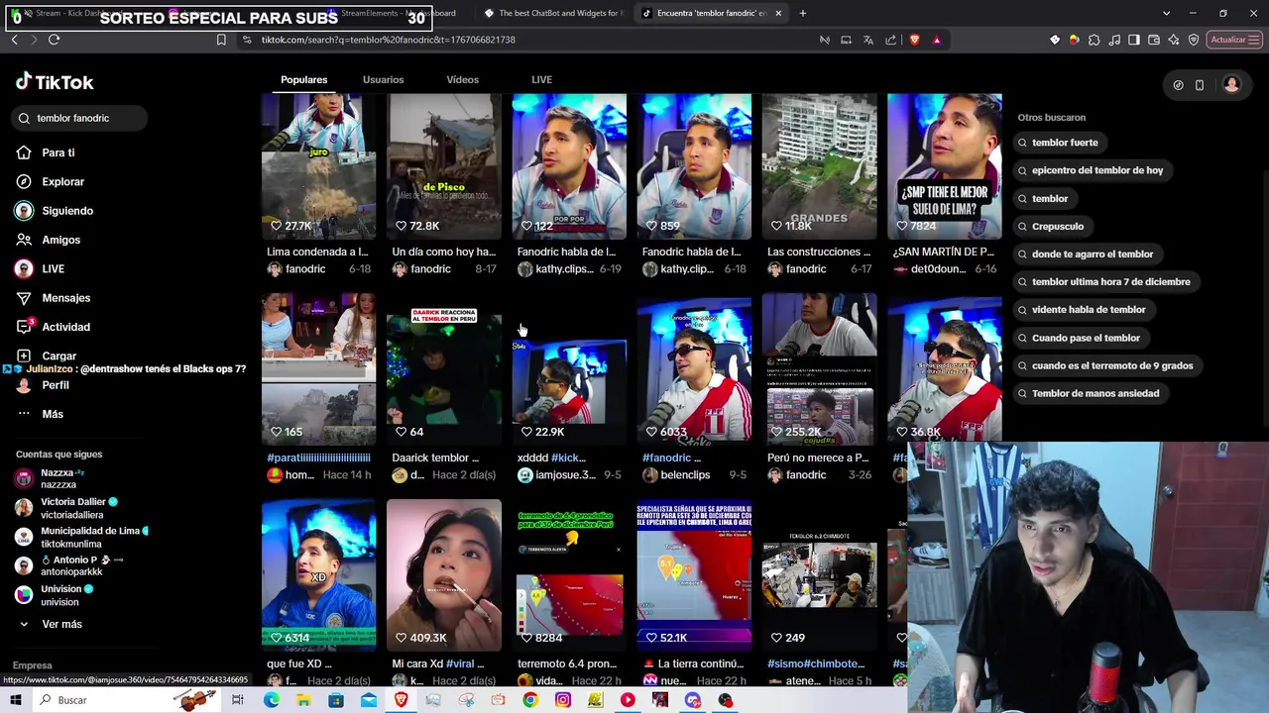The width and height of the screenshot is (1269, 713).
Task: Open the 'de Pisco' video with 72.8K likes
Action: pos(443,166)
